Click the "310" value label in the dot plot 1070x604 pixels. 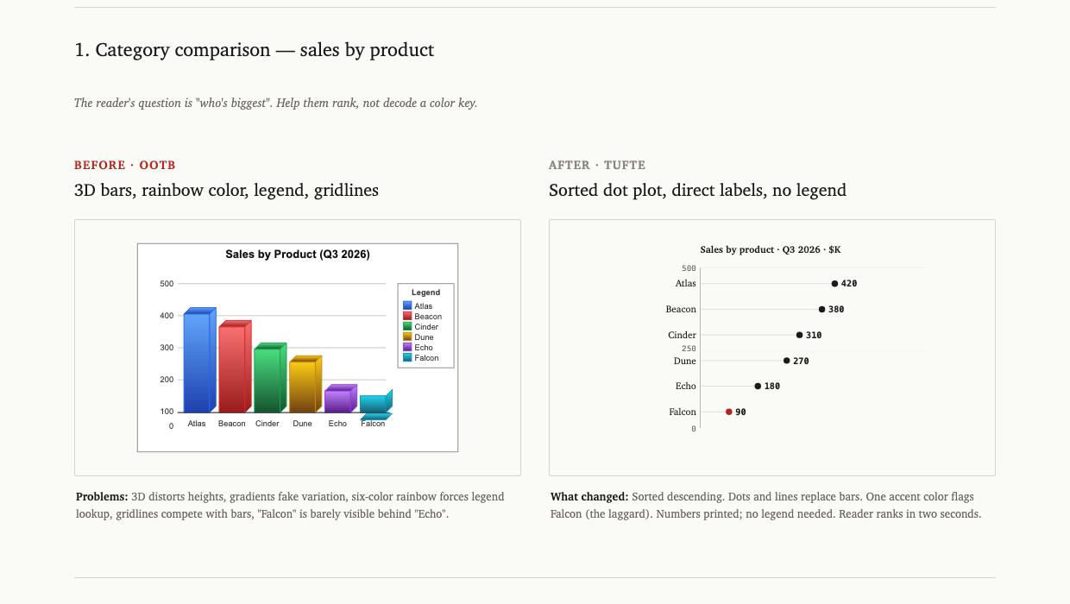pyautogui.click(x=814, y=335)
